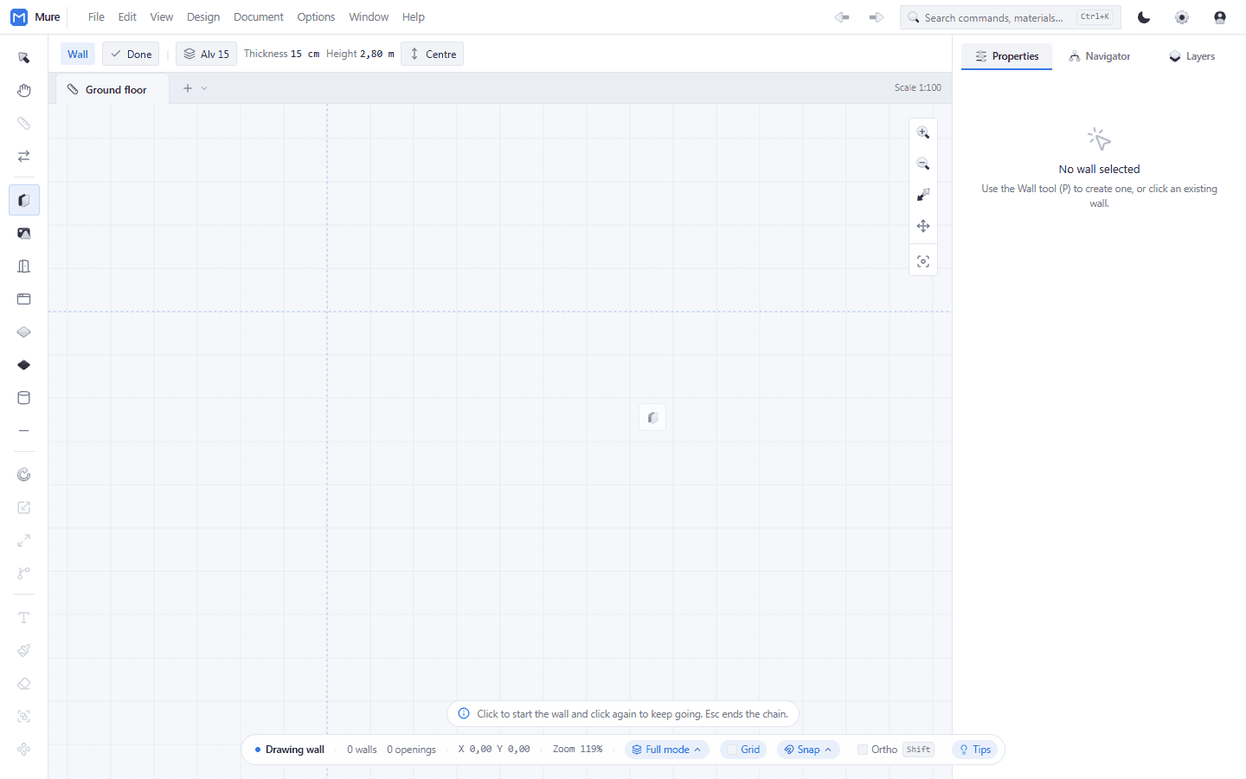Toggle the Ortho checkbox
This screenshot has height=779, width=1246.
tap(863, 750)
